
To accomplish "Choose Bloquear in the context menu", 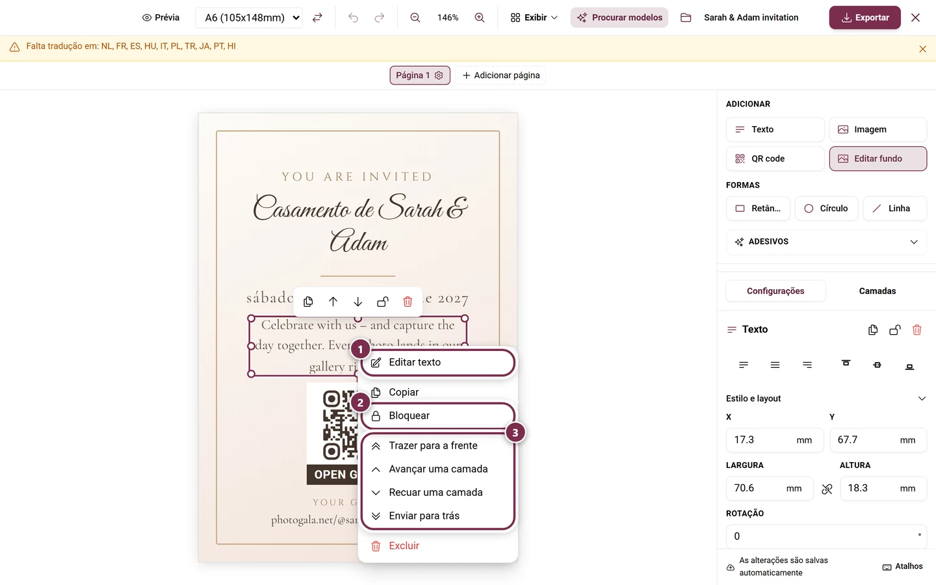I will pos(438,416).
